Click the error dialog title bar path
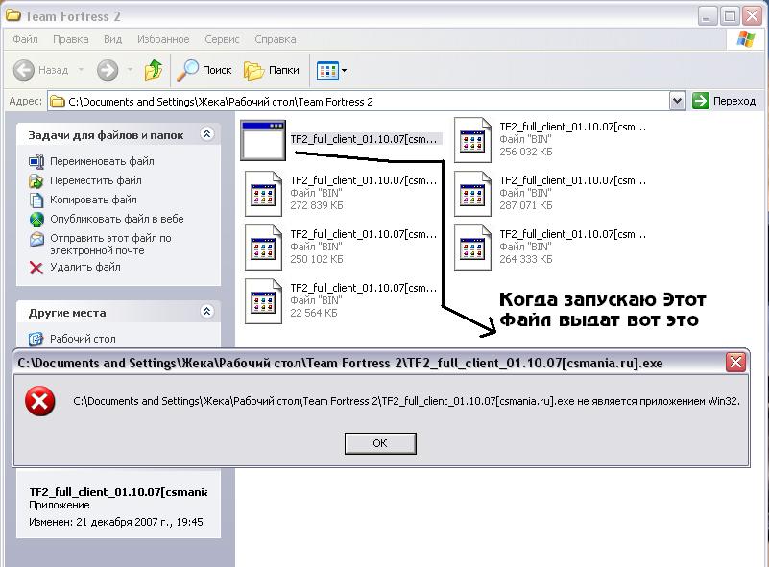Viewport: 769px width, 567px height. point(341,364)
